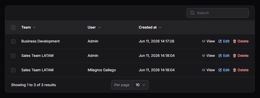Edit the Business Development record
This screenshot has width=260, height=98.
[x=224, y=41]
